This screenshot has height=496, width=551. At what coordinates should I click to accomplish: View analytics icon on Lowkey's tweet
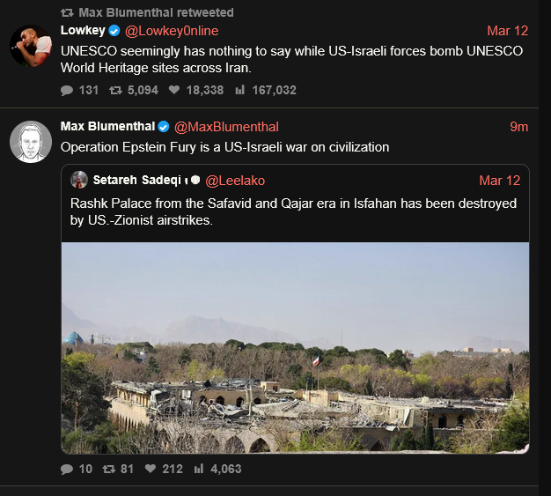[x=236, y=90]
